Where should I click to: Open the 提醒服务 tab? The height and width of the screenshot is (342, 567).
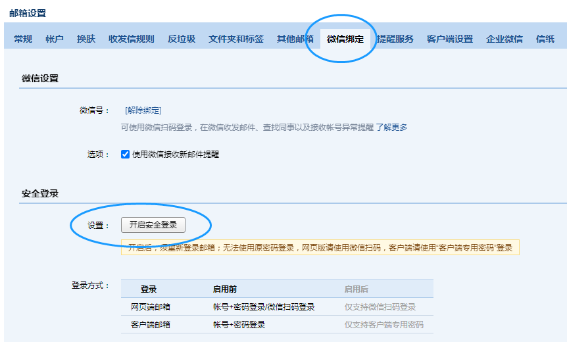395,39
